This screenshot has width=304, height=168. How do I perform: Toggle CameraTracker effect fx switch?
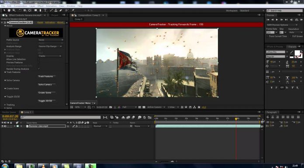[x=5, y=23]
